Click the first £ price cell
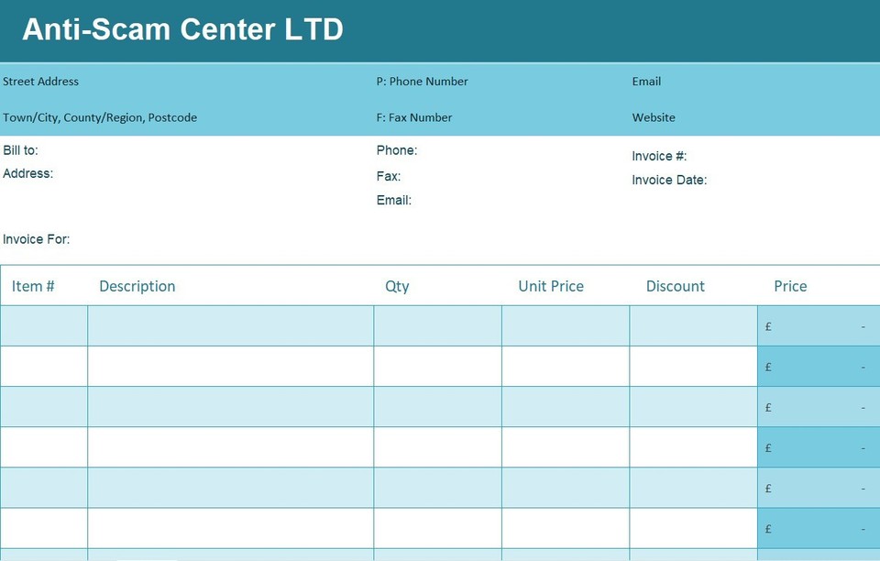 click(x=816, y=326)
